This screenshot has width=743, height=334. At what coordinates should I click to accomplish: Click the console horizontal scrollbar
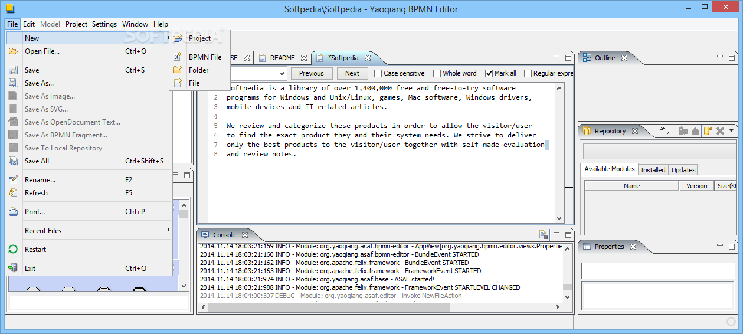pyautogui.click(x=381, y=307)
